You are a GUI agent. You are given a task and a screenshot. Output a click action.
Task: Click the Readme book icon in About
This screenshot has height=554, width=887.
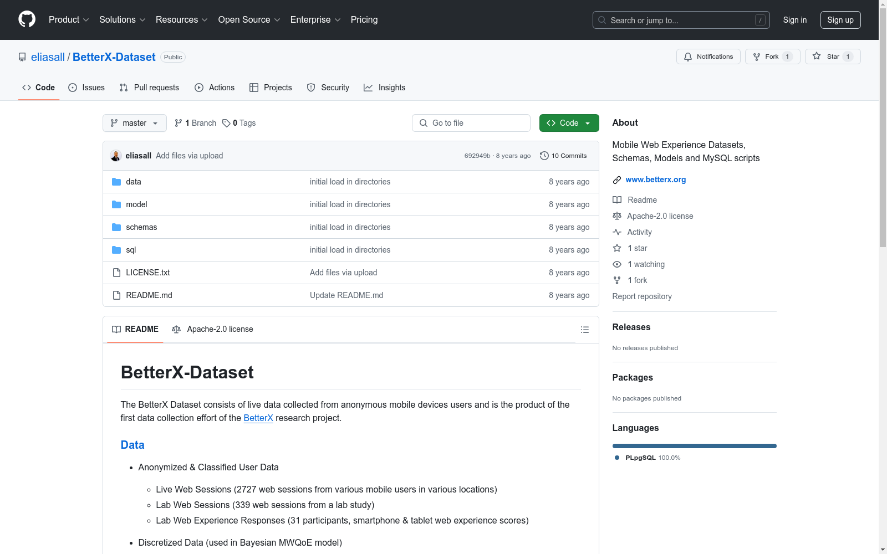point(617,200)
